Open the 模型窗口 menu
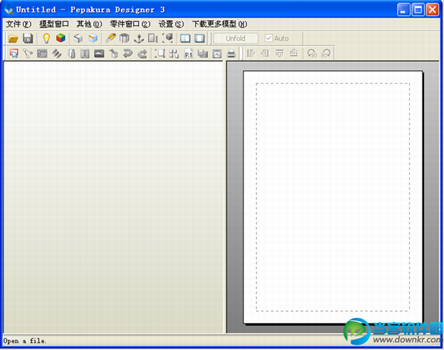The height and width of the screenshot is (350, 444). (x=54, y=24)
